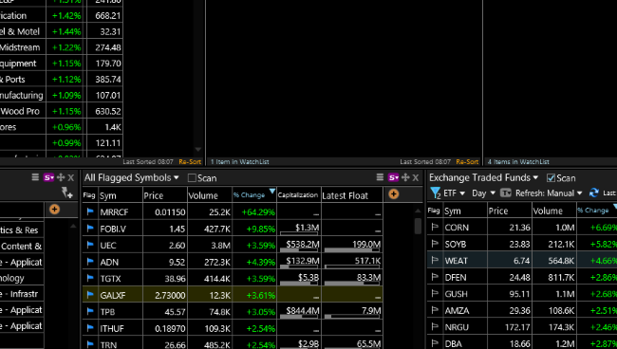
Task: Toggle the blue flag on ADN row
Action: [x=90, y=262]
